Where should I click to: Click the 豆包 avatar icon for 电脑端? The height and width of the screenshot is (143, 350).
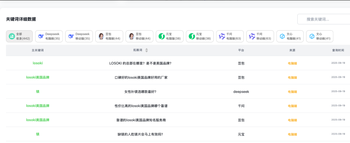pos(101,36)
